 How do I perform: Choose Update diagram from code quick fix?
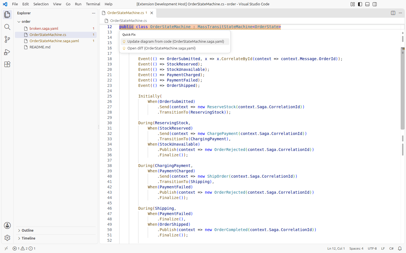175,42
